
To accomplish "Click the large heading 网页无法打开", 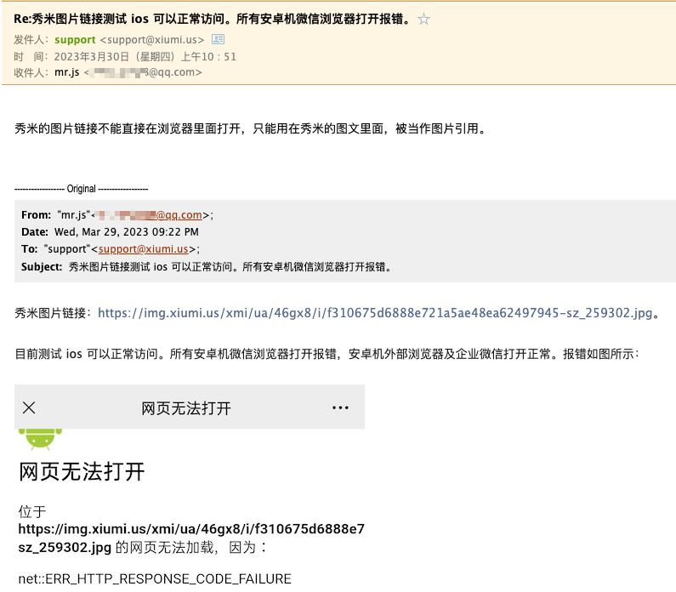I will coord(82,471).
